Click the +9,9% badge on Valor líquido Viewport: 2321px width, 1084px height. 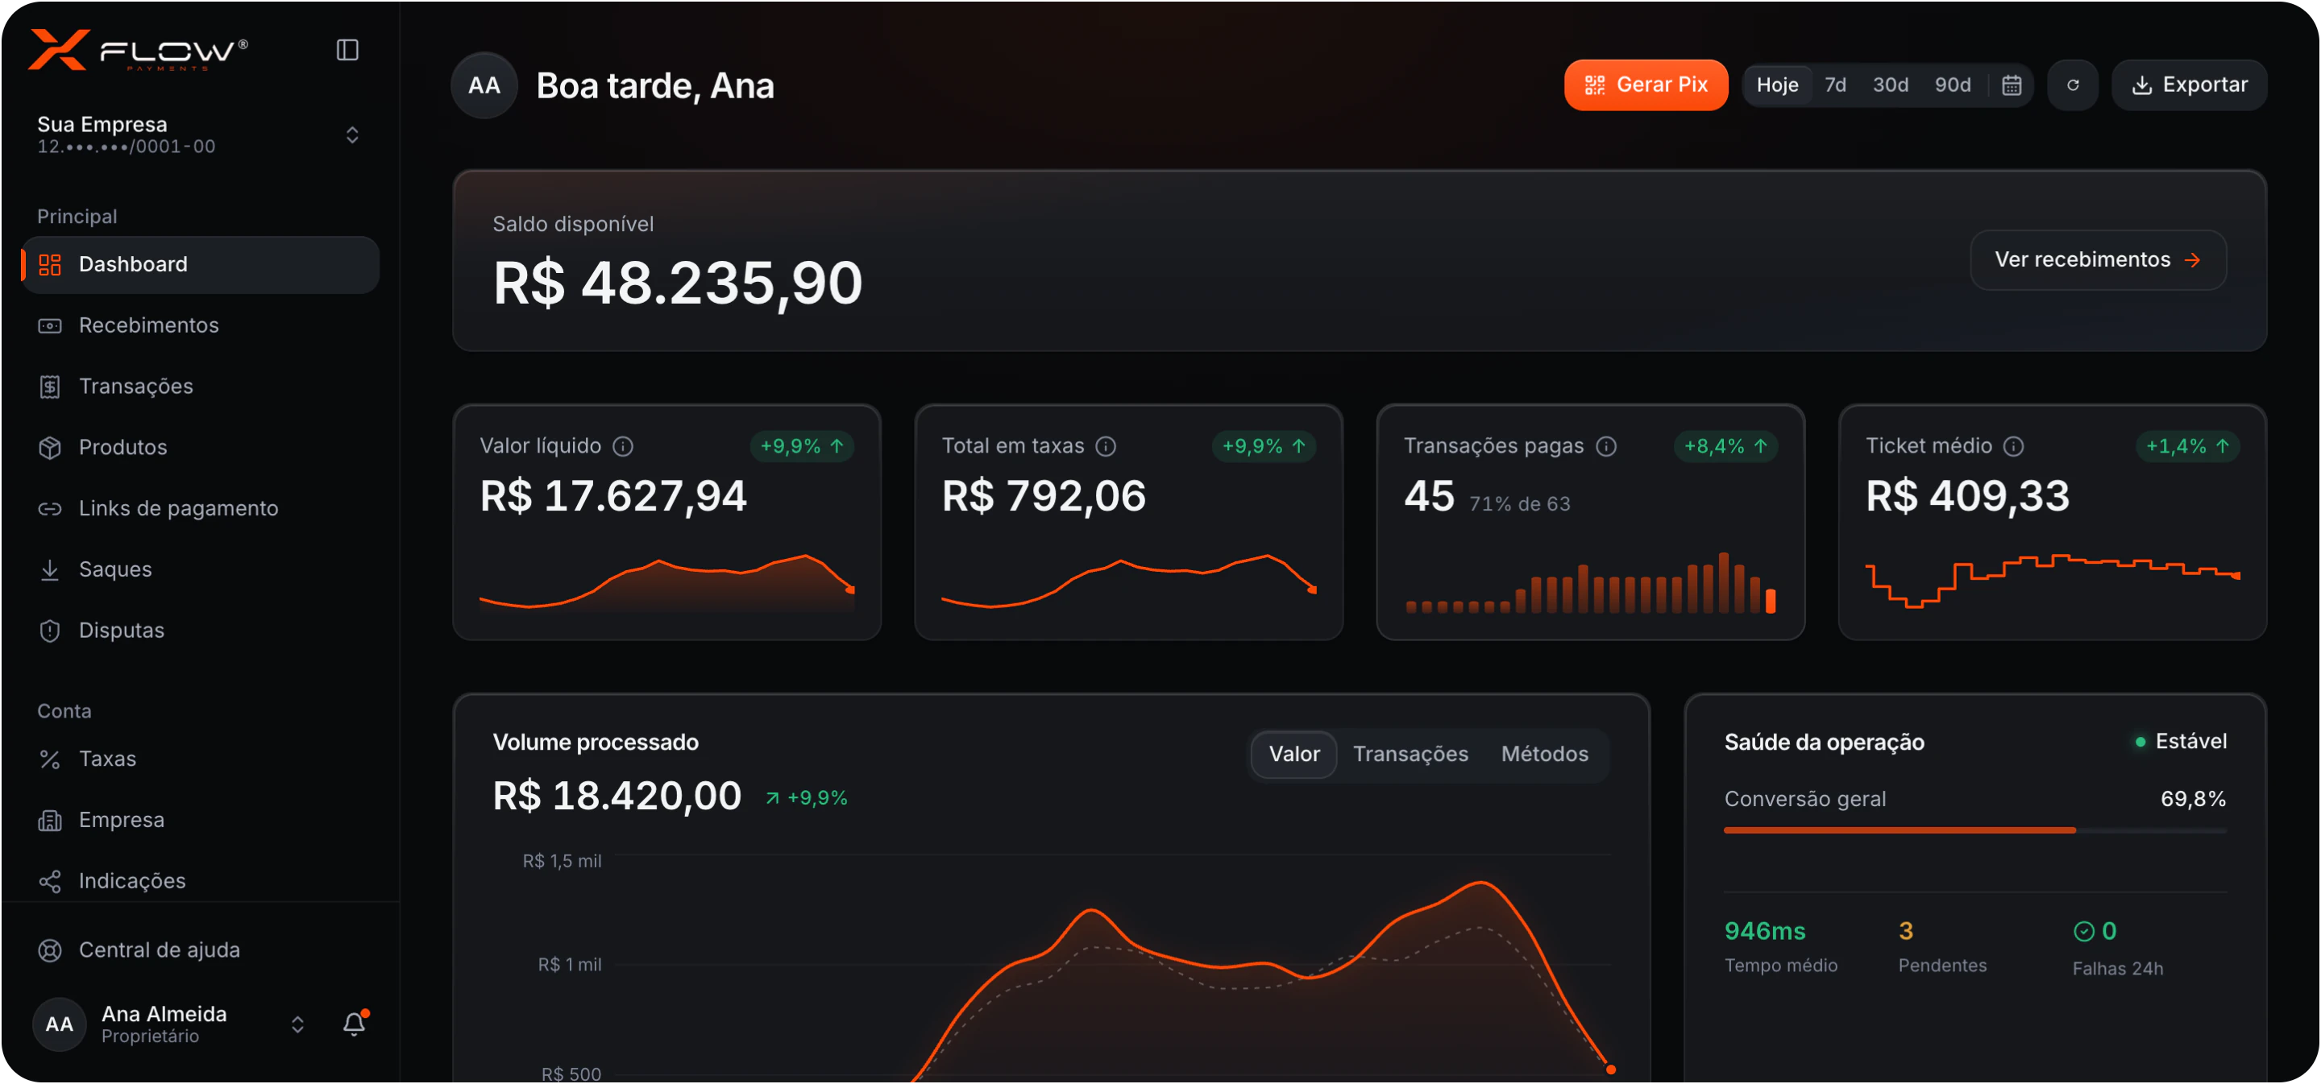(x=801, y=445)
